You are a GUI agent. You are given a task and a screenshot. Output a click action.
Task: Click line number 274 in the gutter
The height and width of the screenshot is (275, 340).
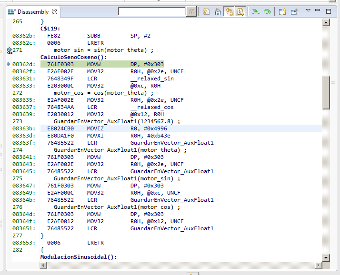coord(17,150)
